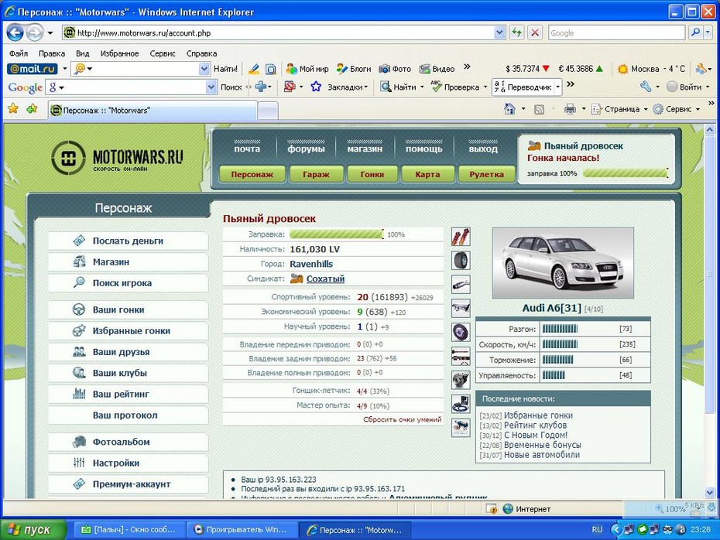Click the пуск Start button

tap(33, 529)
